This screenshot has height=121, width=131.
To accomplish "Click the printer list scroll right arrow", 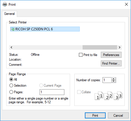I will click(x=120, y=47).
